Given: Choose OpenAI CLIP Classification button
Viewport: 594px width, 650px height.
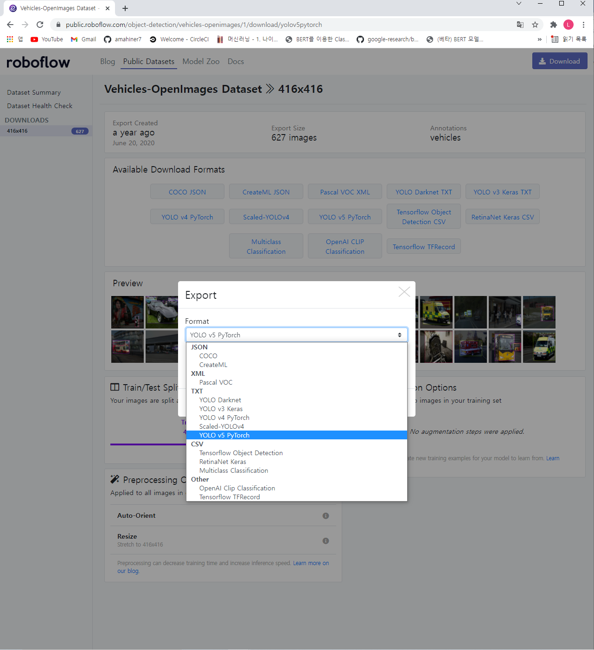Looking at the screenshot, I should coord(345,246).
